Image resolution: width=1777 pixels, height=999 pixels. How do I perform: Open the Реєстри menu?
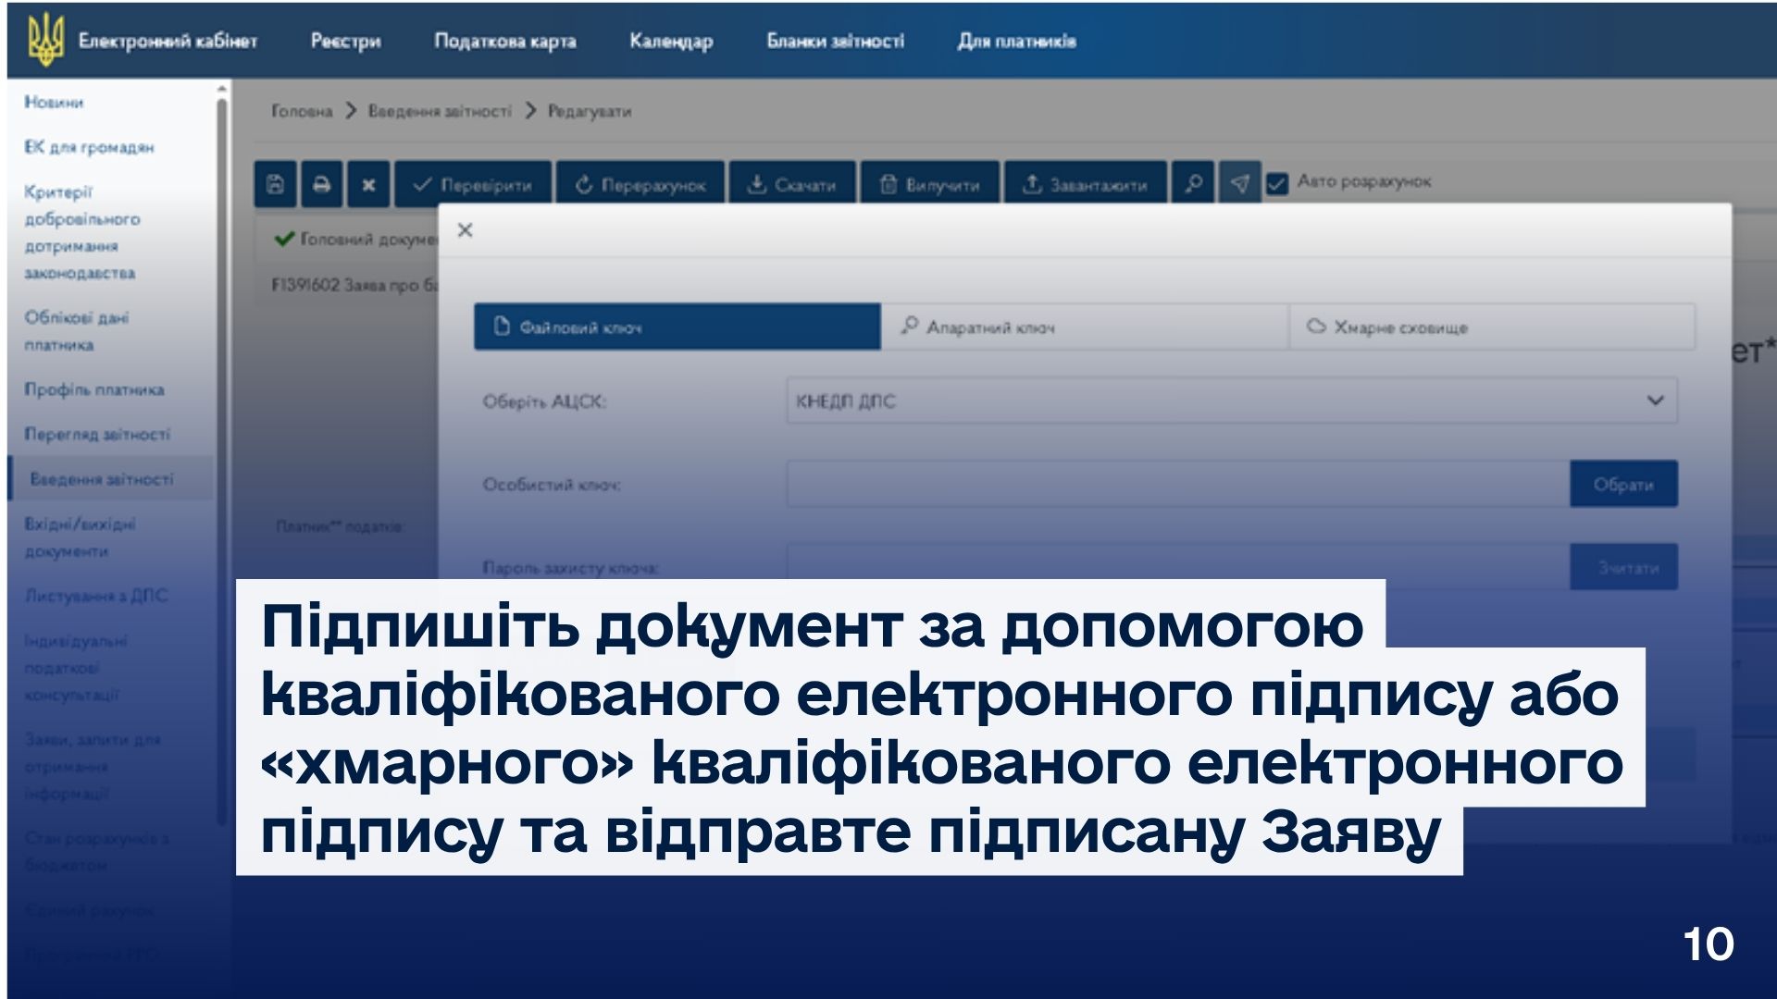345,41
